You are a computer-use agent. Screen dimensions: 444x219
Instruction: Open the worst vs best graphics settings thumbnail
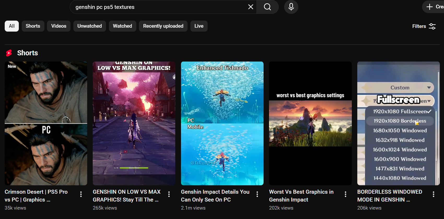310,123
